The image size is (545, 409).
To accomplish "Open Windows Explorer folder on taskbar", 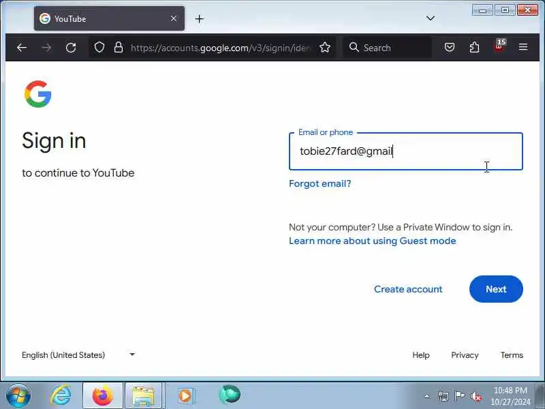I will coord(144,396).
